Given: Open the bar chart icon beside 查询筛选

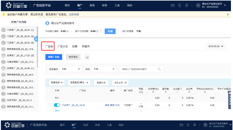Looking at the screenshot, I should pyautogui.click(x=87, y=57).
